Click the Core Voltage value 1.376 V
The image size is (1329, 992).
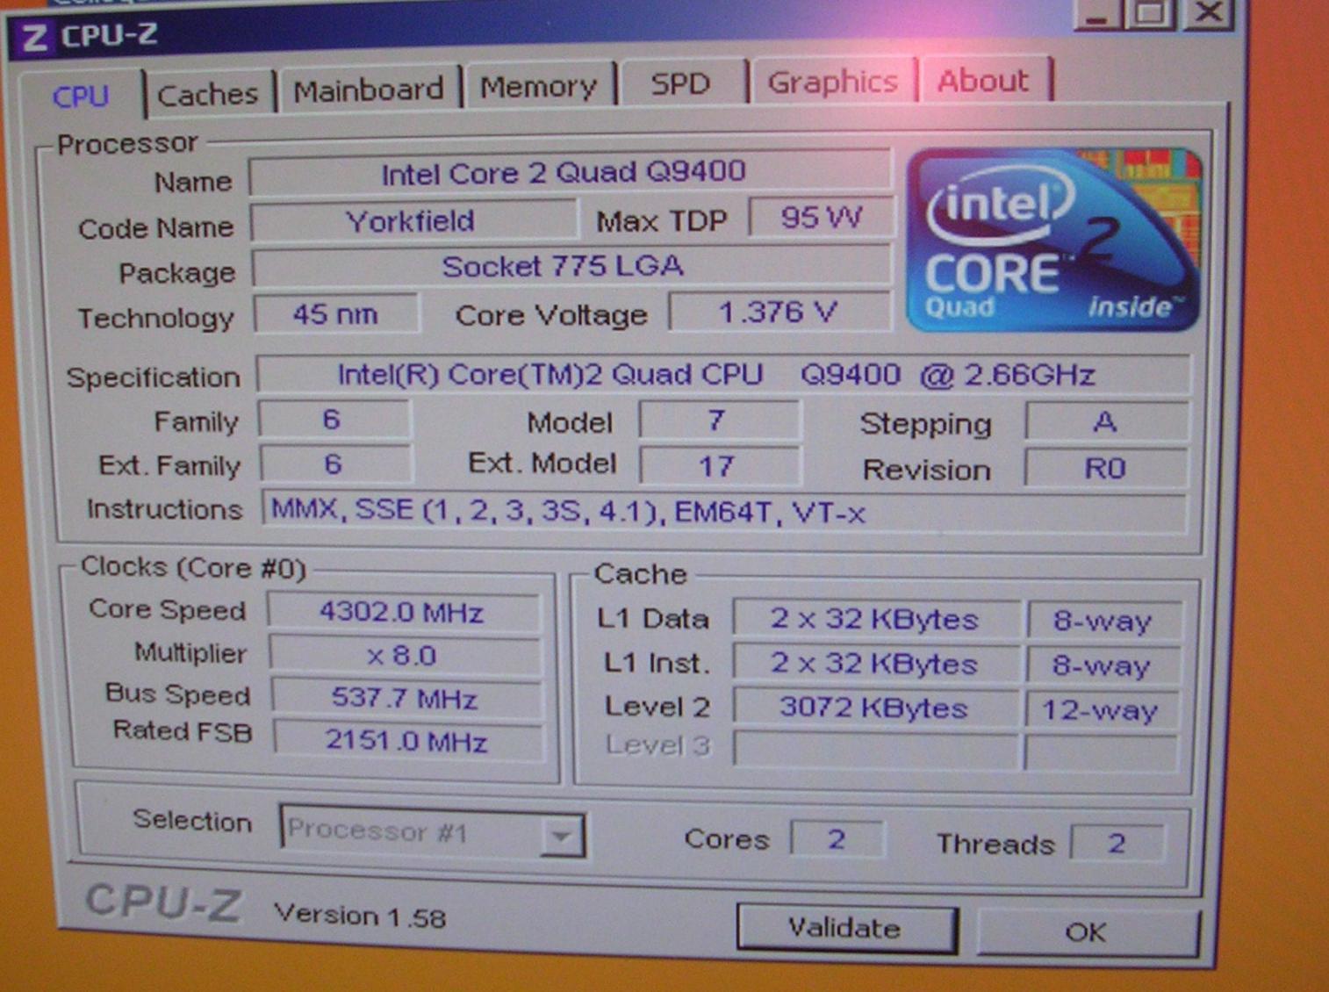pyautogui.click(x=779, y=312)
